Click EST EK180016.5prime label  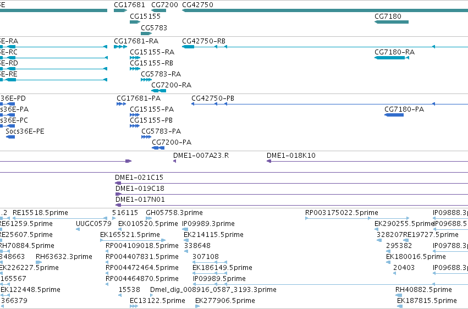[416, 257]
